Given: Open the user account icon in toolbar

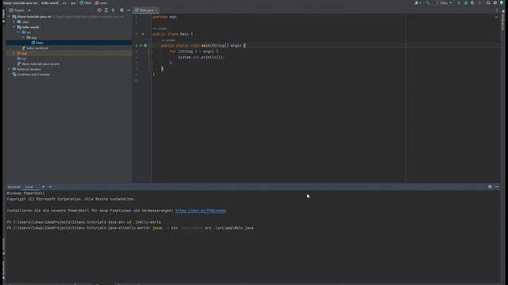Looking at the screenshot, I should point(418,3).
